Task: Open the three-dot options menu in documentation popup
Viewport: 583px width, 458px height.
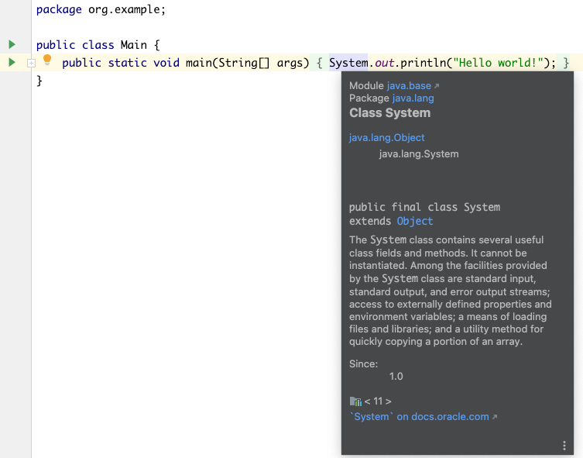Action: (x=564, y=446)
